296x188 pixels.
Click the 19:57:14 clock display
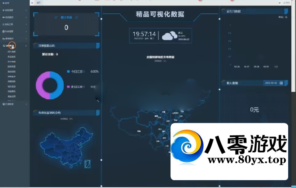[x=144, y=34]
